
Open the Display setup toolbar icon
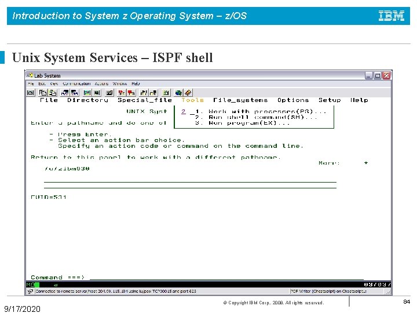coord(87,93)
